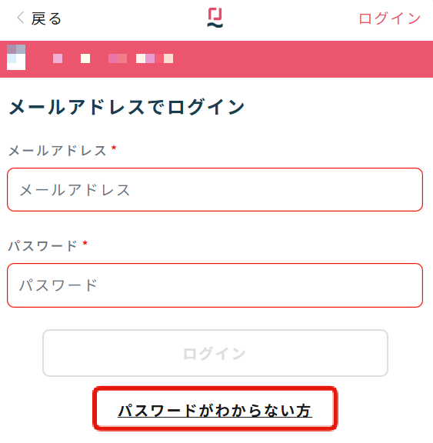Open the ログイン link at top right

pos(389,18)
